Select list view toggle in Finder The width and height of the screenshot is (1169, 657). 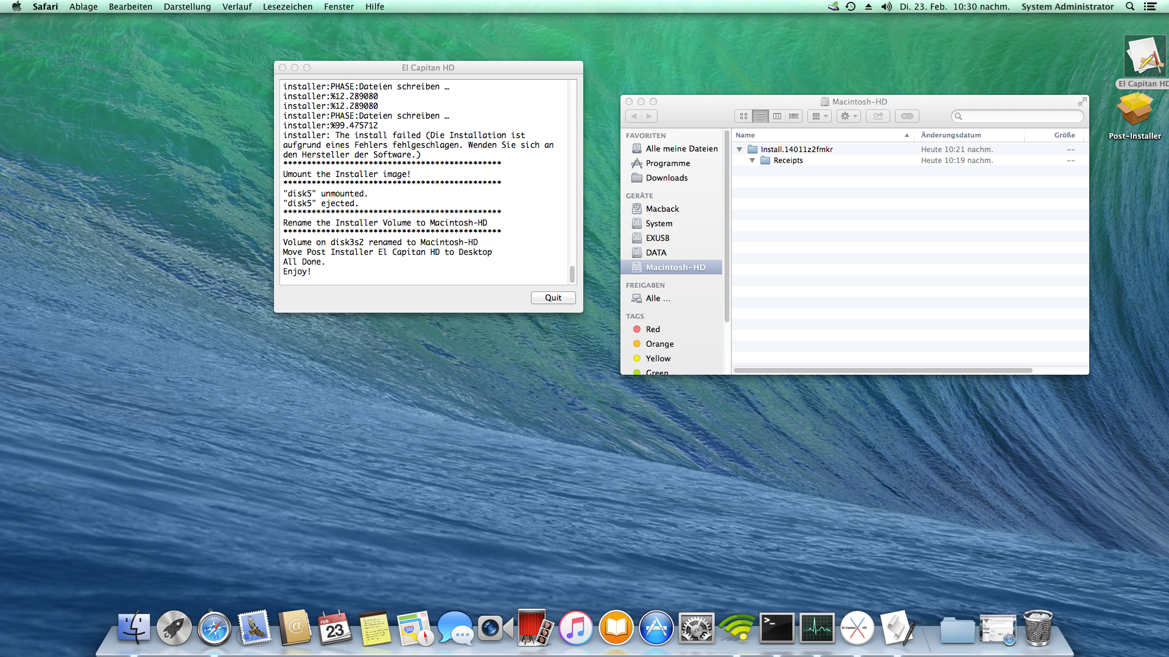760,116
